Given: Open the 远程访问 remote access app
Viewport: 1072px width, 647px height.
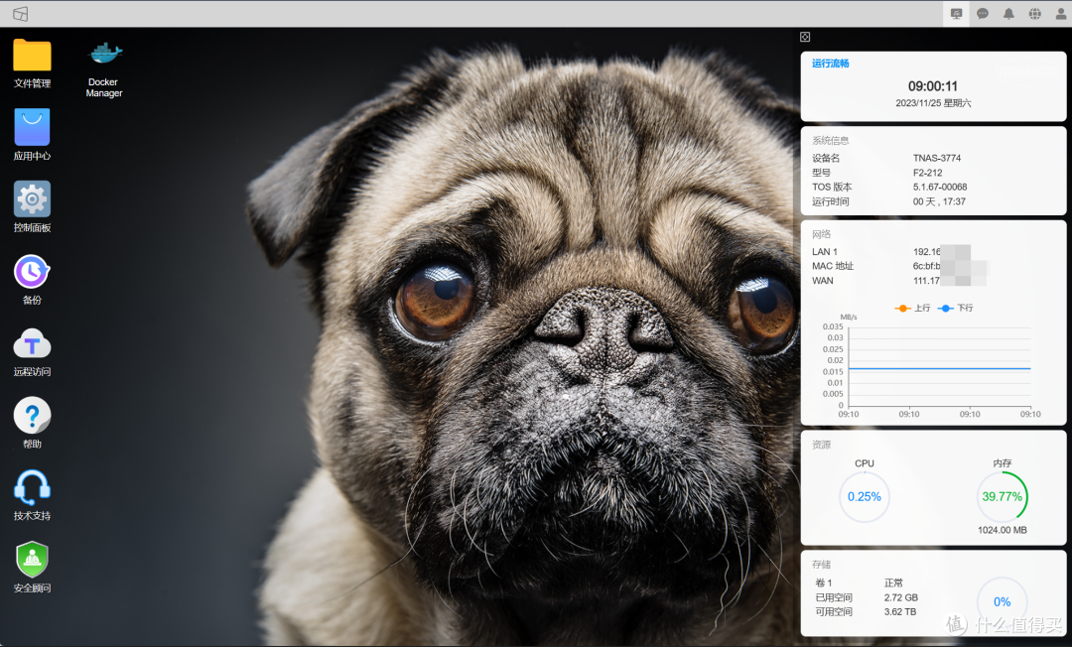Looking at the screenshot, I should 32,343.
